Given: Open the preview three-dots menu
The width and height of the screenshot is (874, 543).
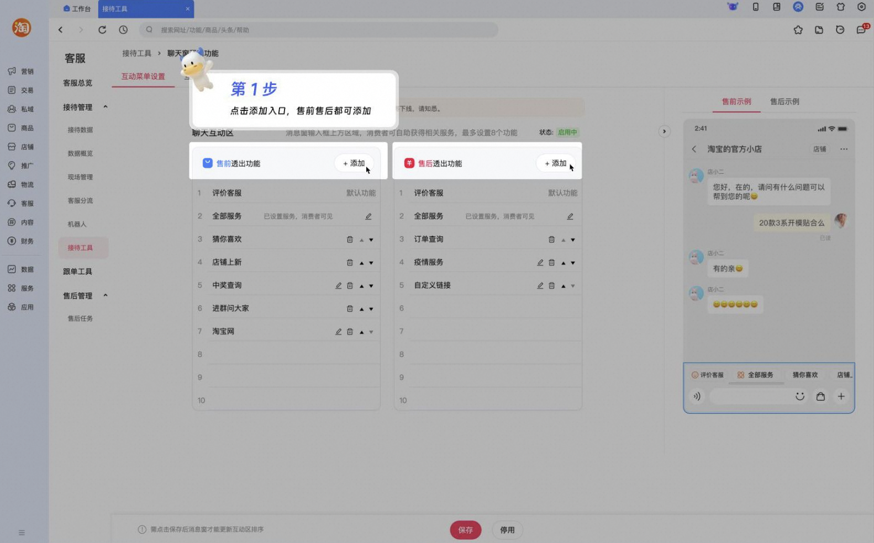Looking at the screenshot, I should (844, 149).
